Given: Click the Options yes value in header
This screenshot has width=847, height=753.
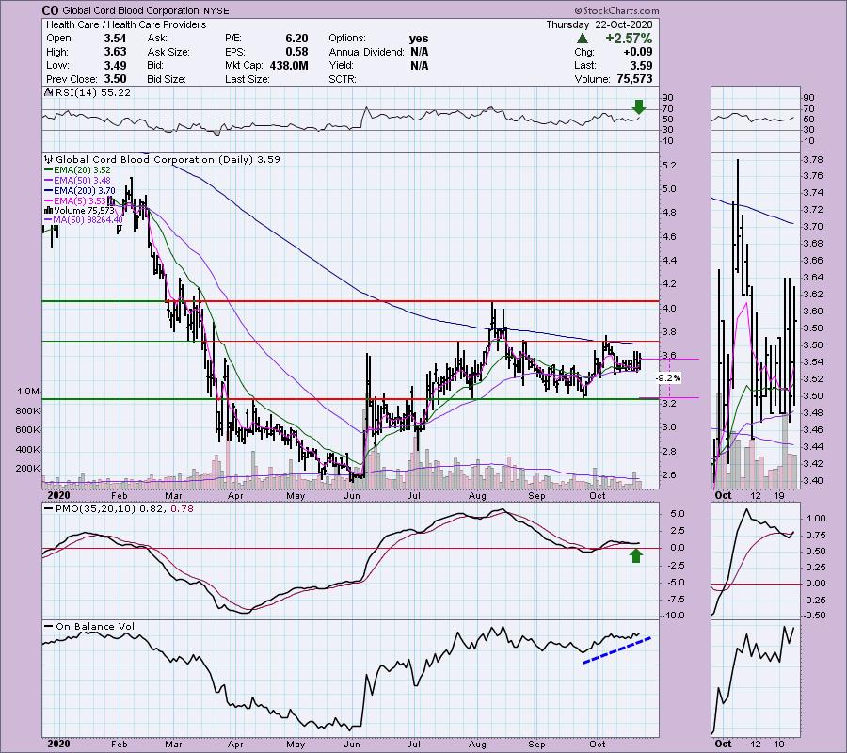Looking at the screenshot, I should tap(419, 39).
